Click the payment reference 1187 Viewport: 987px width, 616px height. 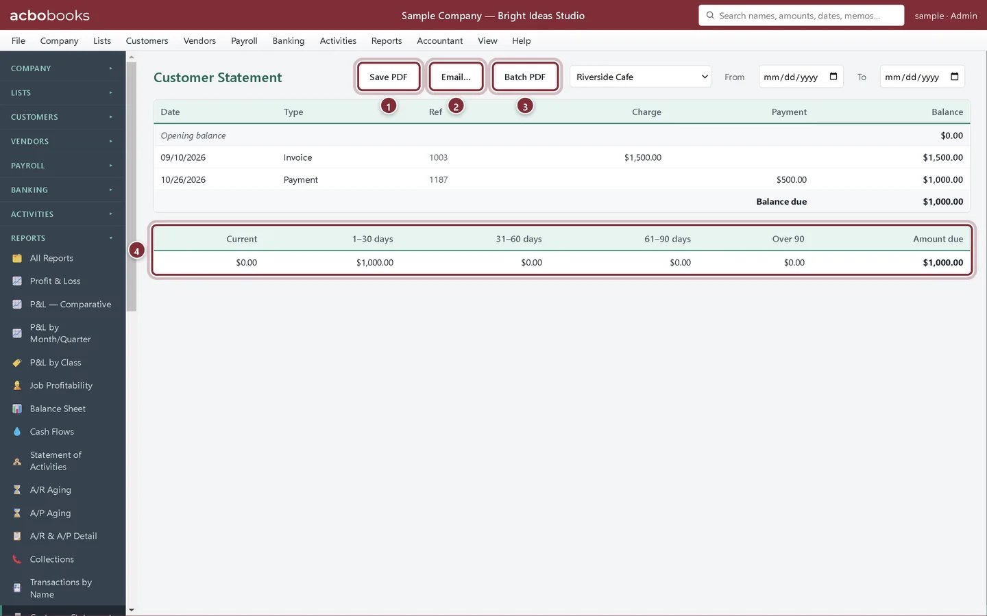(439, 180)
